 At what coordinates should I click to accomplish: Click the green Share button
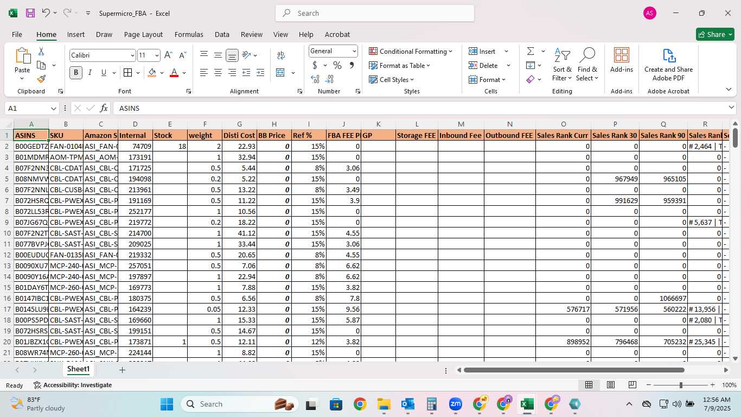point(715,34)
